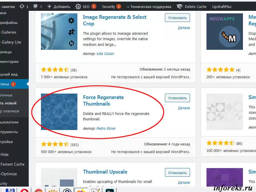256x192 pixels.
Task: Open Детали link for Force Regenerate Thumbnails
Action: click(184, 108)
